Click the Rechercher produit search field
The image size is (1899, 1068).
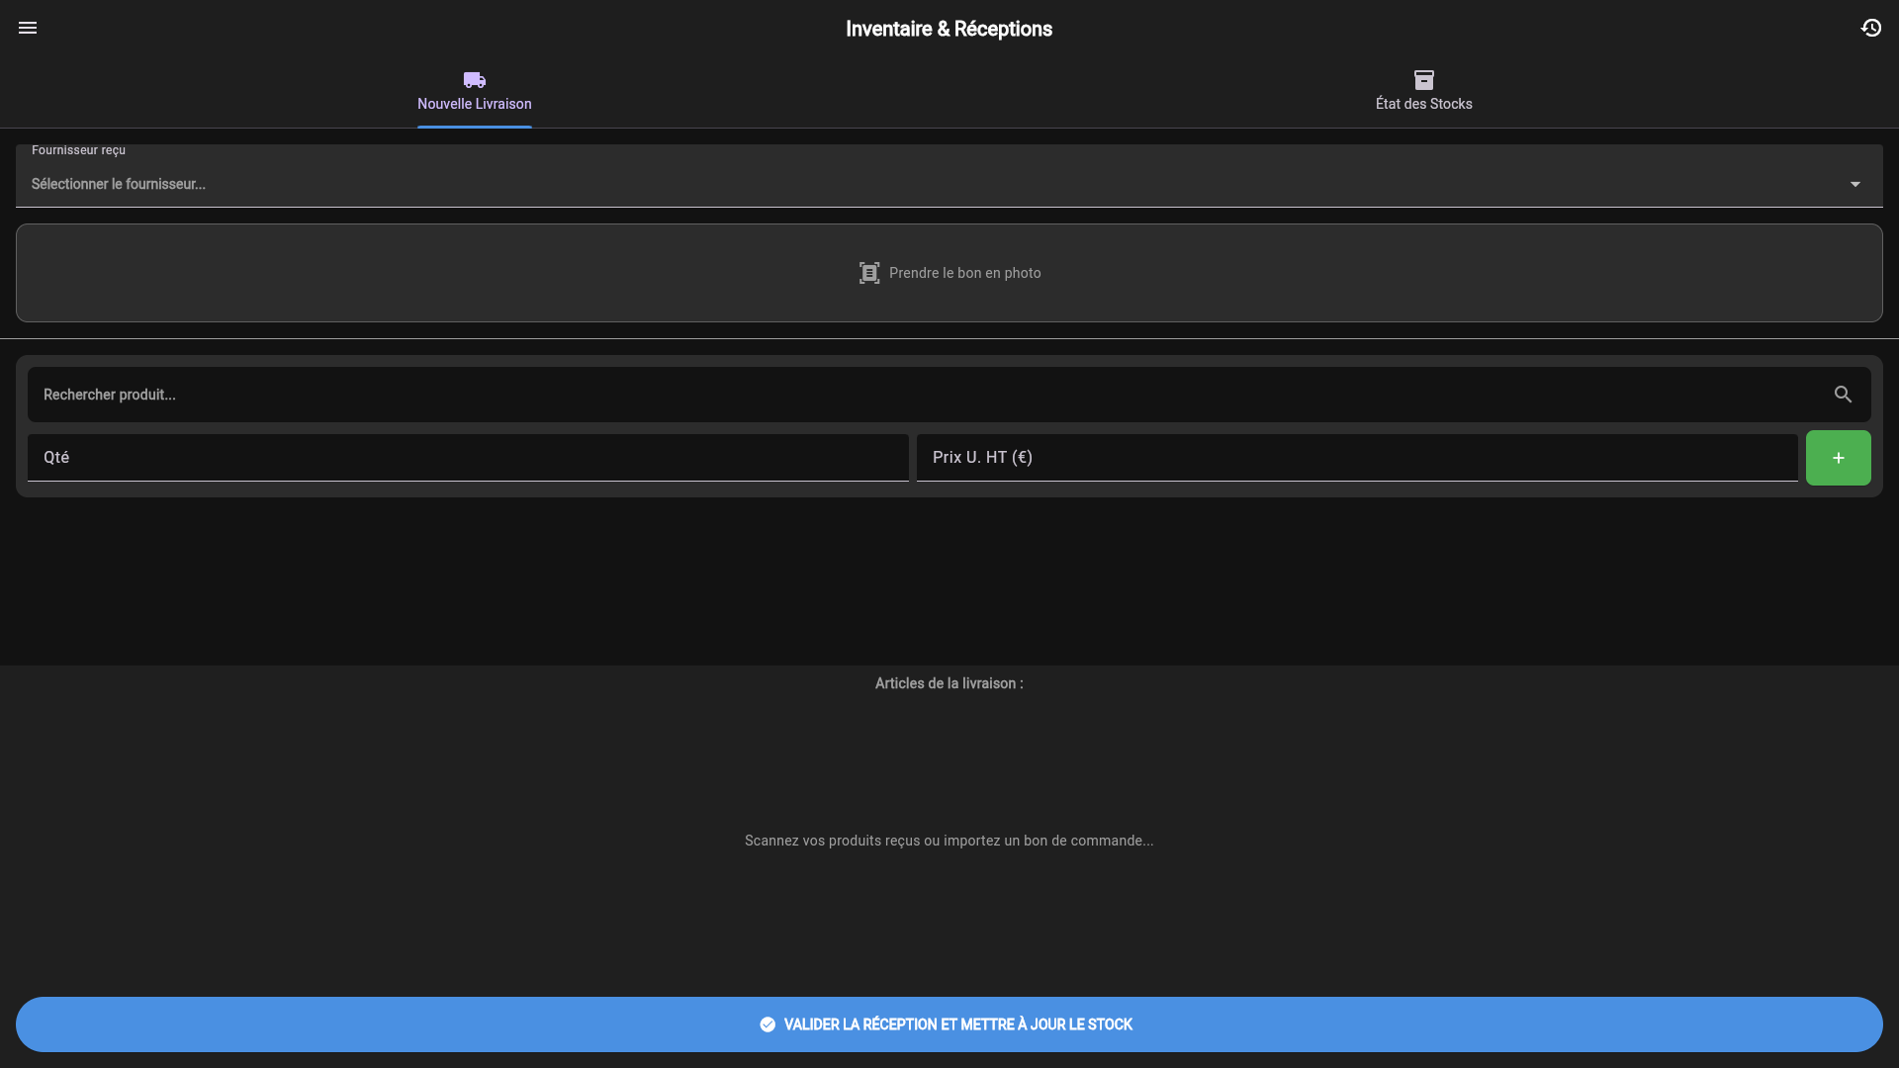tap(949, 395)
